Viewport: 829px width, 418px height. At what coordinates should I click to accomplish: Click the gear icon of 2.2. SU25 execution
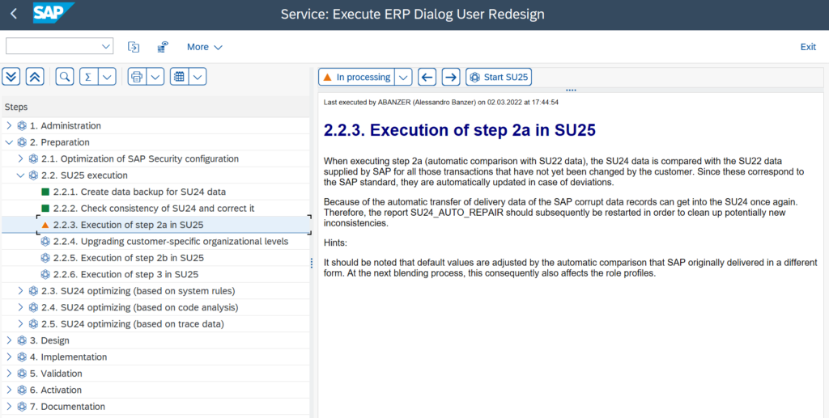[x=33, y=175]
